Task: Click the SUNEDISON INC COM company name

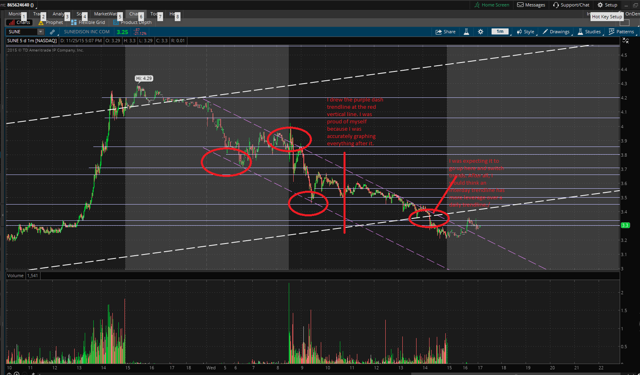Action: click(x=87, y=32)
